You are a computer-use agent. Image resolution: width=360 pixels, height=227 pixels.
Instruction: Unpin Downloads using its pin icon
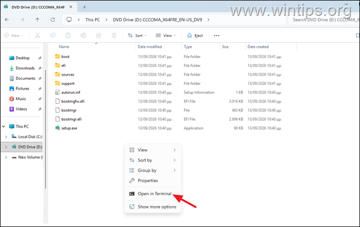tap(40, 68)
